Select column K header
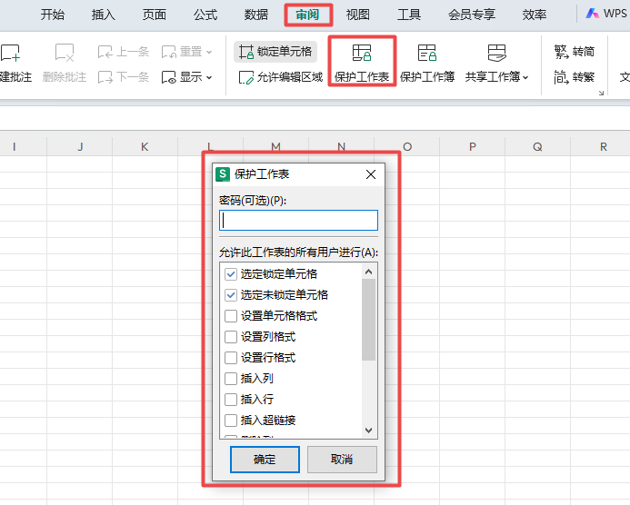The width and height of the screenshot is (630, 505). 145,147
